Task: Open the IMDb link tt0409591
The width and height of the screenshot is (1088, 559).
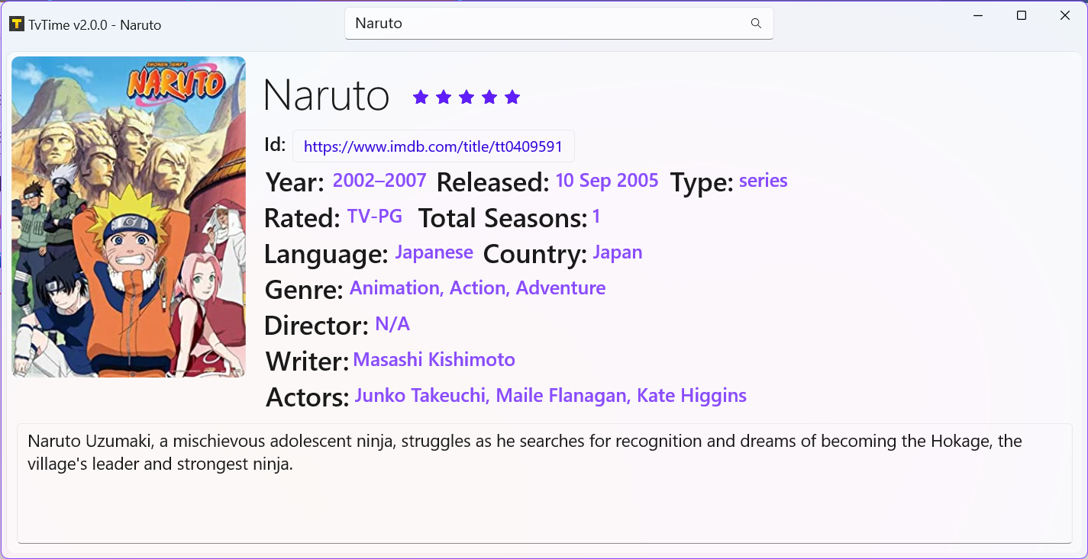Action: [x=433, y=146]
